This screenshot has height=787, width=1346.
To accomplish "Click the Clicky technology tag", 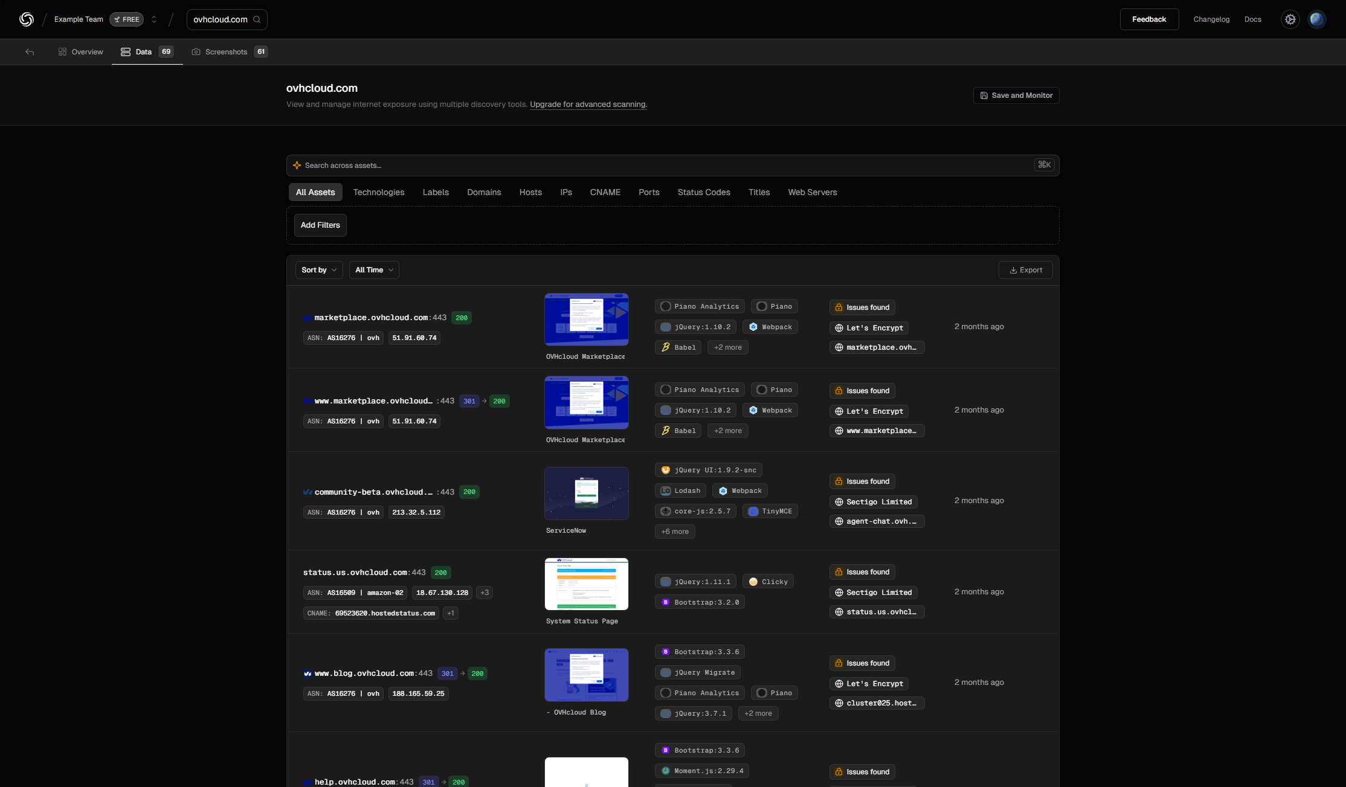I will (x=768, y=582).
